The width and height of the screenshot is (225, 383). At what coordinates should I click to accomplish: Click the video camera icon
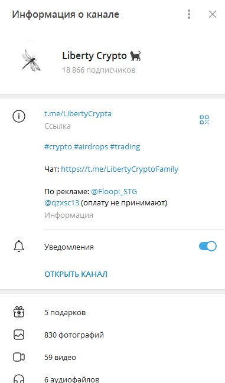19,357
